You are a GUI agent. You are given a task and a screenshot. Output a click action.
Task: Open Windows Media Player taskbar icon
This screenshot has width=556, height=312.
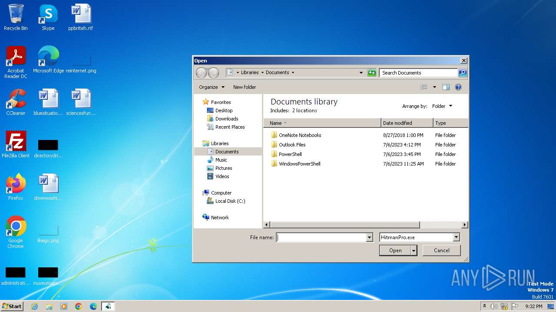[x=64, y=306]
